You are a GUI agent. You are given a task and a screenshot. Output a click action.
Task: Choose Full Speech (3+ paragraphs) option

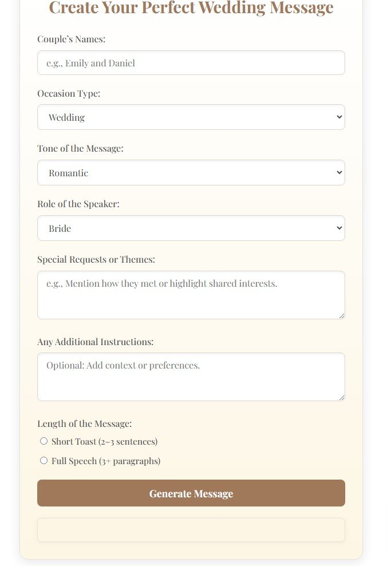coord(44,460)
